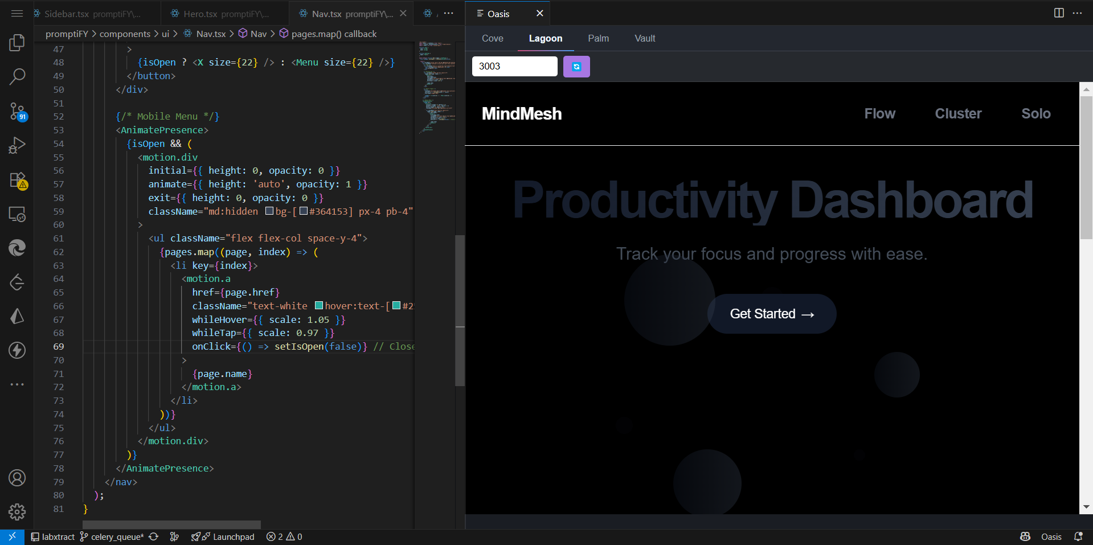1093x545 pixels.
Task: Toggle the editor split layout
Action: [1058, 13]
